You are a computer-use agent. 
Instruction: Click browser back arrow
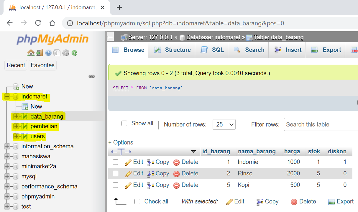pos(10,23)
